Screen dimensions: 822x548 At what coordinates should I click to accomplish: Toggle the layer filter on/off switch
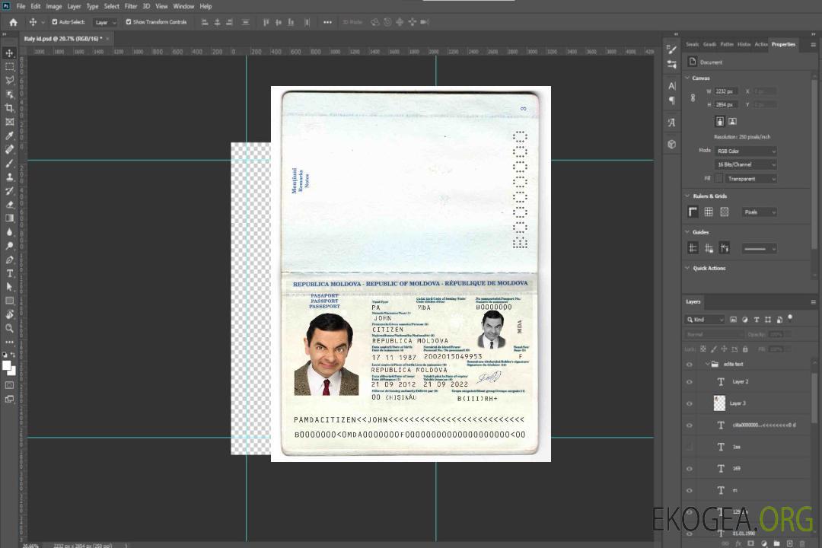[x=790, y=318]
